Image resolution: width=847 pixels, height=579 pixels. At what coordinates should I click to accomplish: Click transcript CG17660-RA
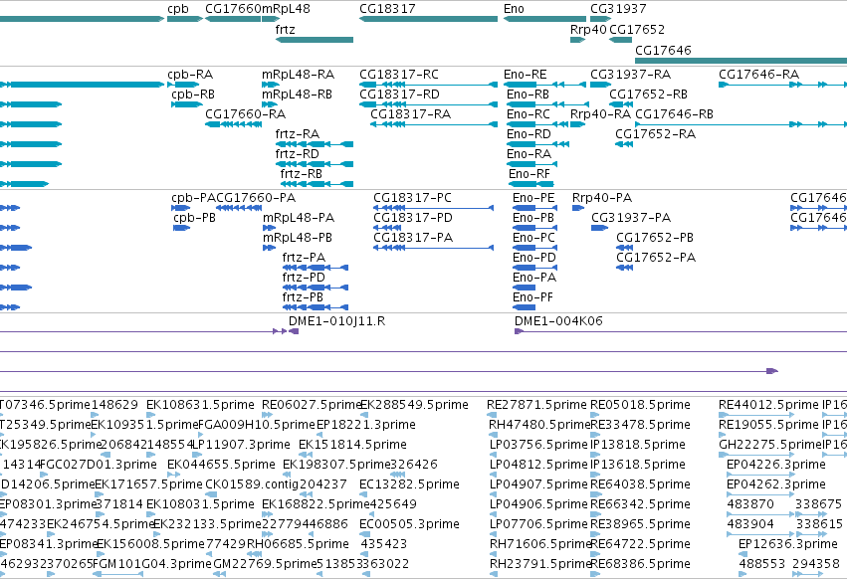point(245,114)
